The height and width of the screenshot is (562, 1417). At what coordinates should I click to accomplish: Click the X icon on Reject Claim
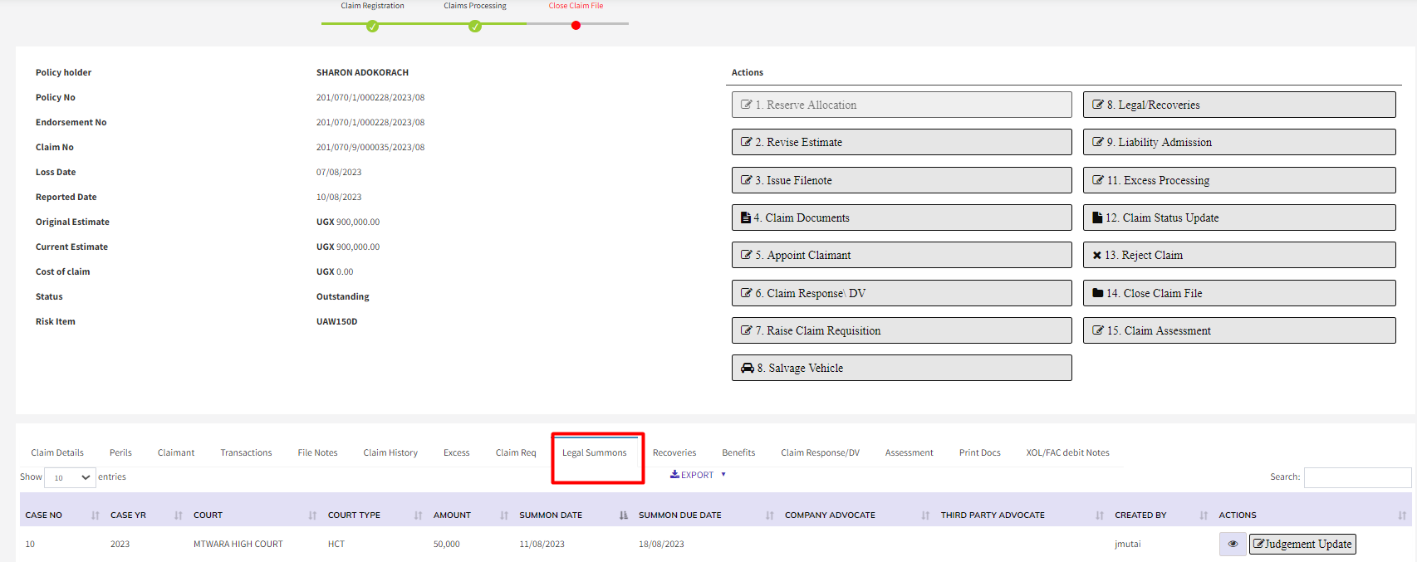click(1097, 256)
